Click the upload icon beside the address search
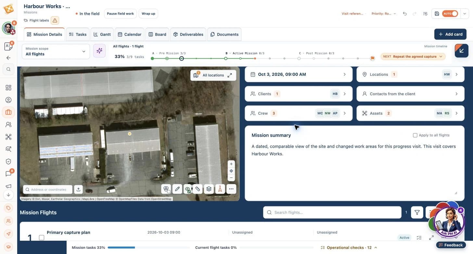 point(78,190)
